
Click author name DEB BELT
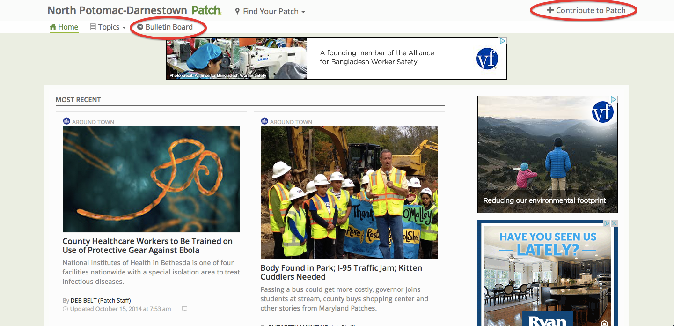(83, 300)
